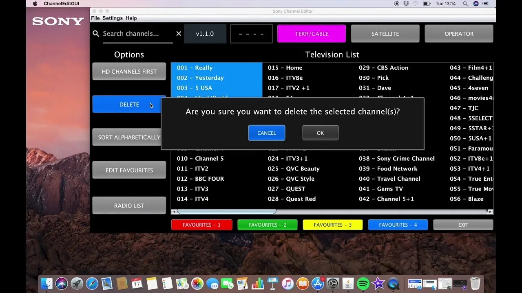This screenshot has width=522, height=293.
Task: Open Spotify in the dock
Action: pos(363,284)
